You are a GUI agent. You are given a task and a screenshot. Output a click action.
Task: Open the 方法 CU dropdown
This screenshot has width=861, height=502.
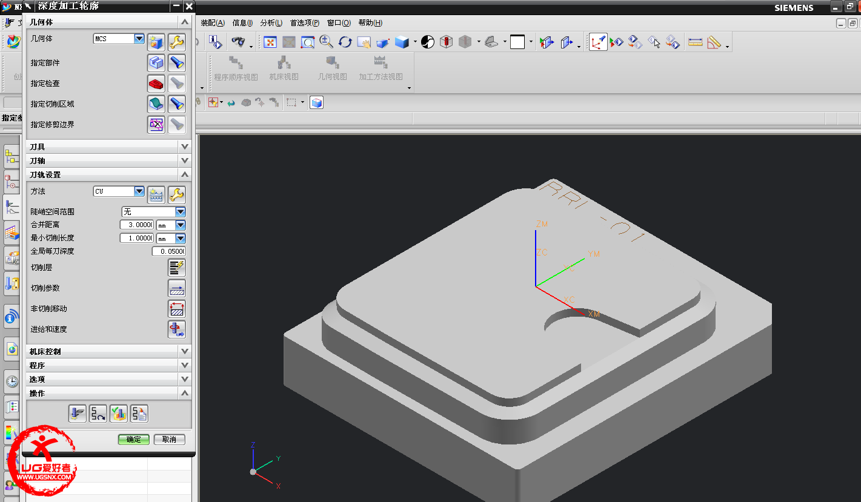139,191
